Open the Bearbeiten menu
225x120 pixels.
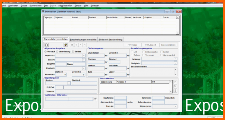[14, 6]
